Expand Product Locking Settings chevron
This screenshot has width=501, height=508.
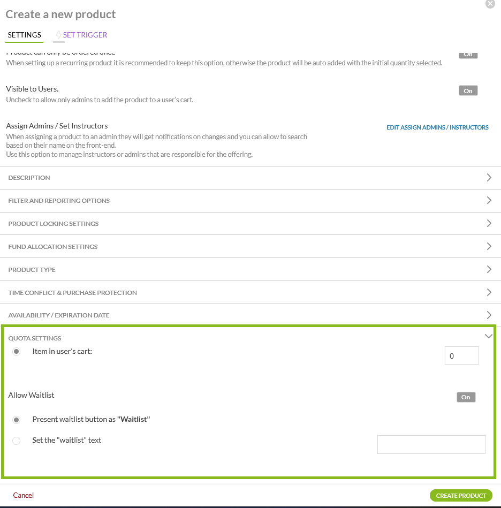click(489, 224)
